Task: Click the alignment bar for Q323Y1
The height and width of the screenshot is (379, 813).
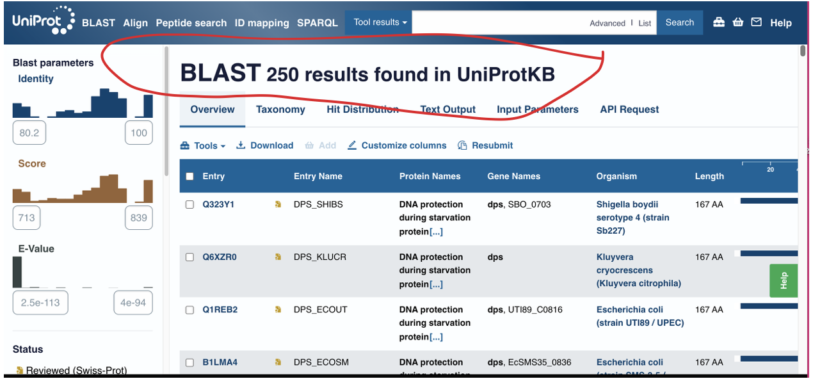Action: pyautogui.click(x=769, y=201)
